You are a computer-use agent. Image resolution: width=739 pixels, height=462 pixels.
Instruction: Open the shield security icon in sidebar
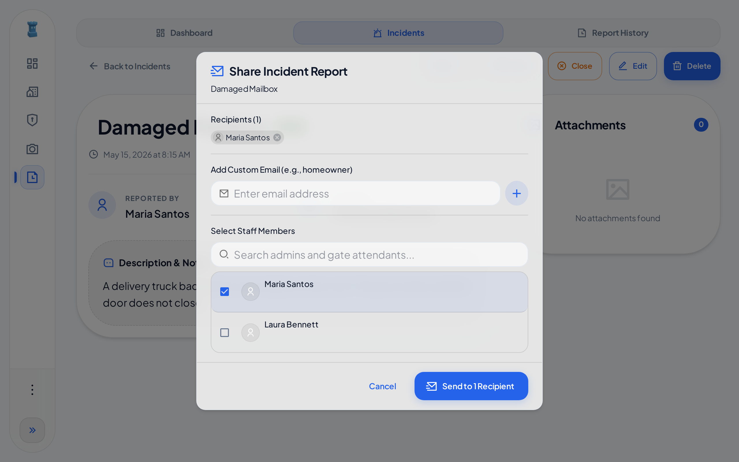pos(32,120)
